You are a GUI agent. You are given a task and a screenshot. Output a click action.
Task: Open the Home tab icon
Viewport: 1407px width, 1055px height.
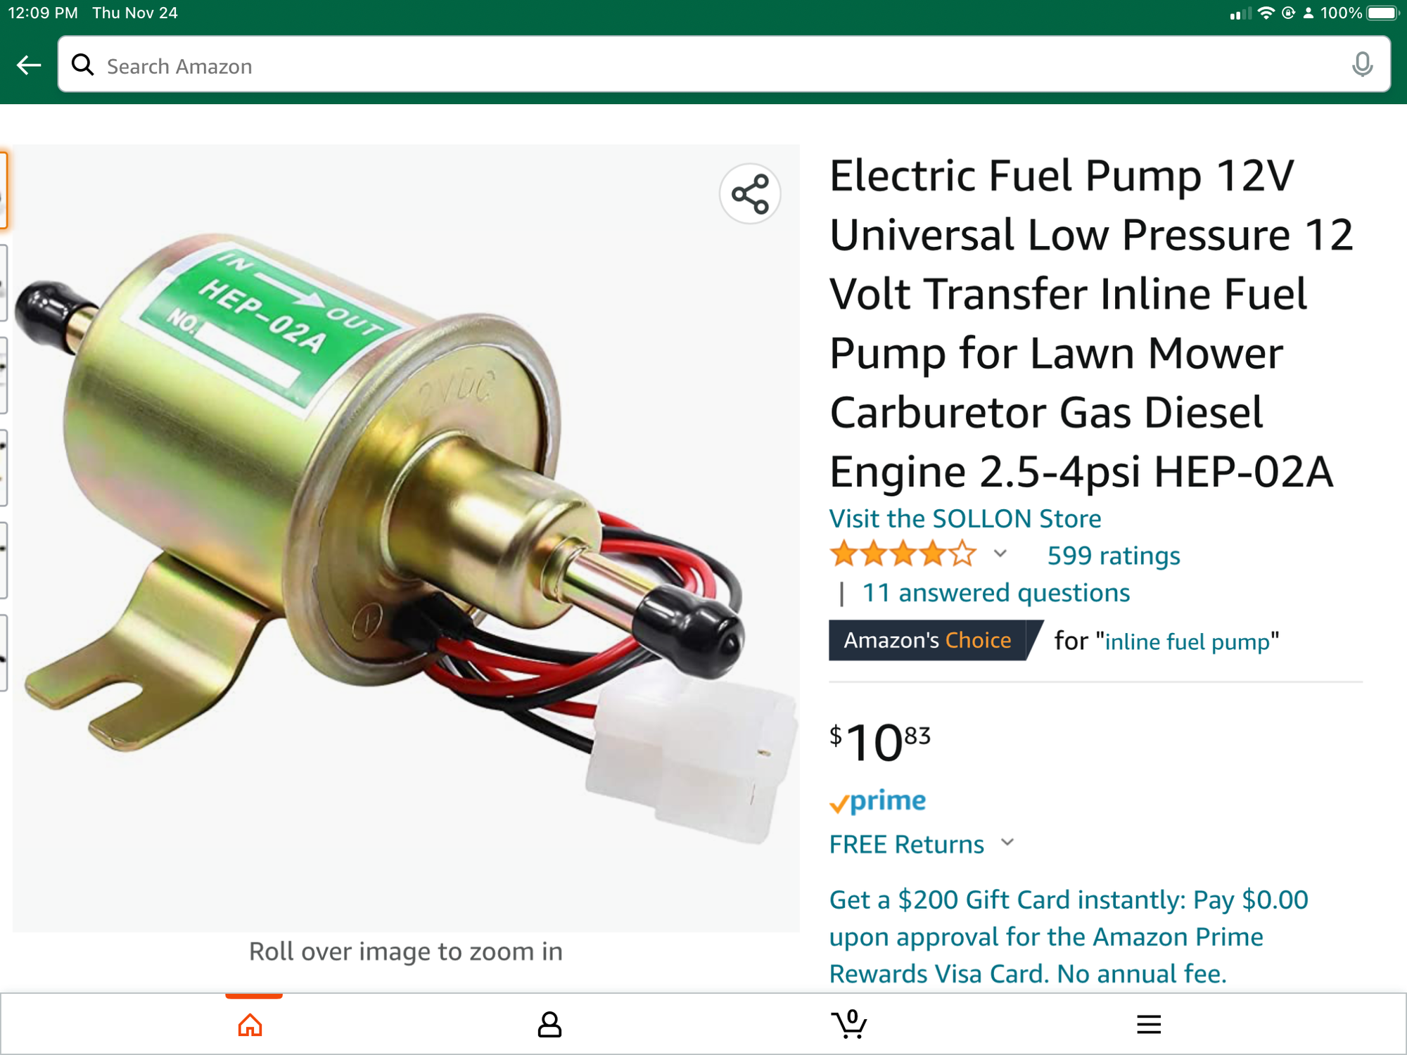point(250,1025)
